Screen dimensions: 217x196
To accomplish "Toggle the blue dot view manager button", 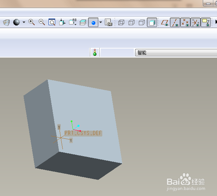I will pos(93,22).
